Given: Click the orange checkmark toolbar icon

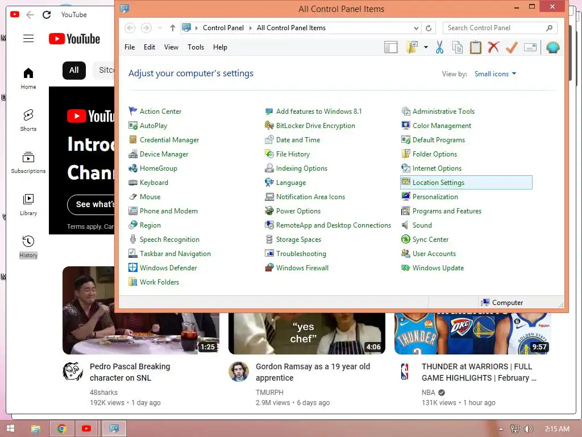Looking at the screenshot, I should pos(512,48).
